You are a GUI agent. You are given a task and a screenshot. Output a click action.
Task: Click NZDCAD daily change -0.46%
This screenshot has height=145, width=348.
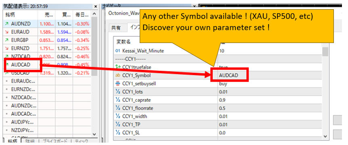(x=82, y=56)
